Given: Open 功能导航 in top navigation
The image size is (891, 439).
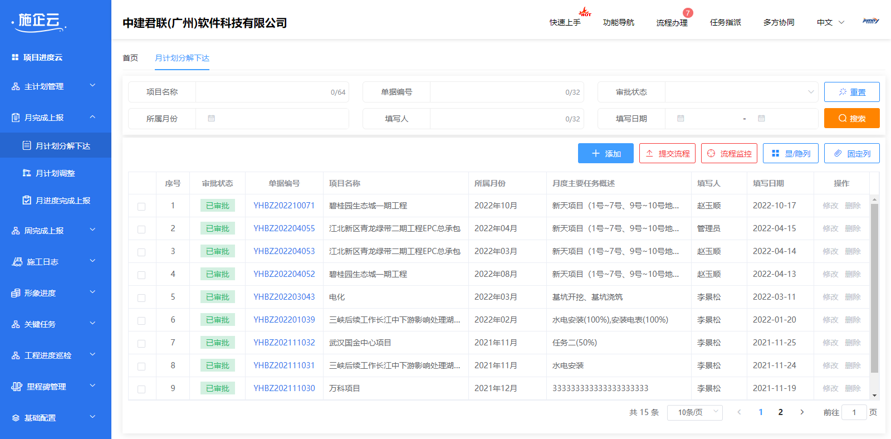Looking at the screenshot, I should 619,22.
